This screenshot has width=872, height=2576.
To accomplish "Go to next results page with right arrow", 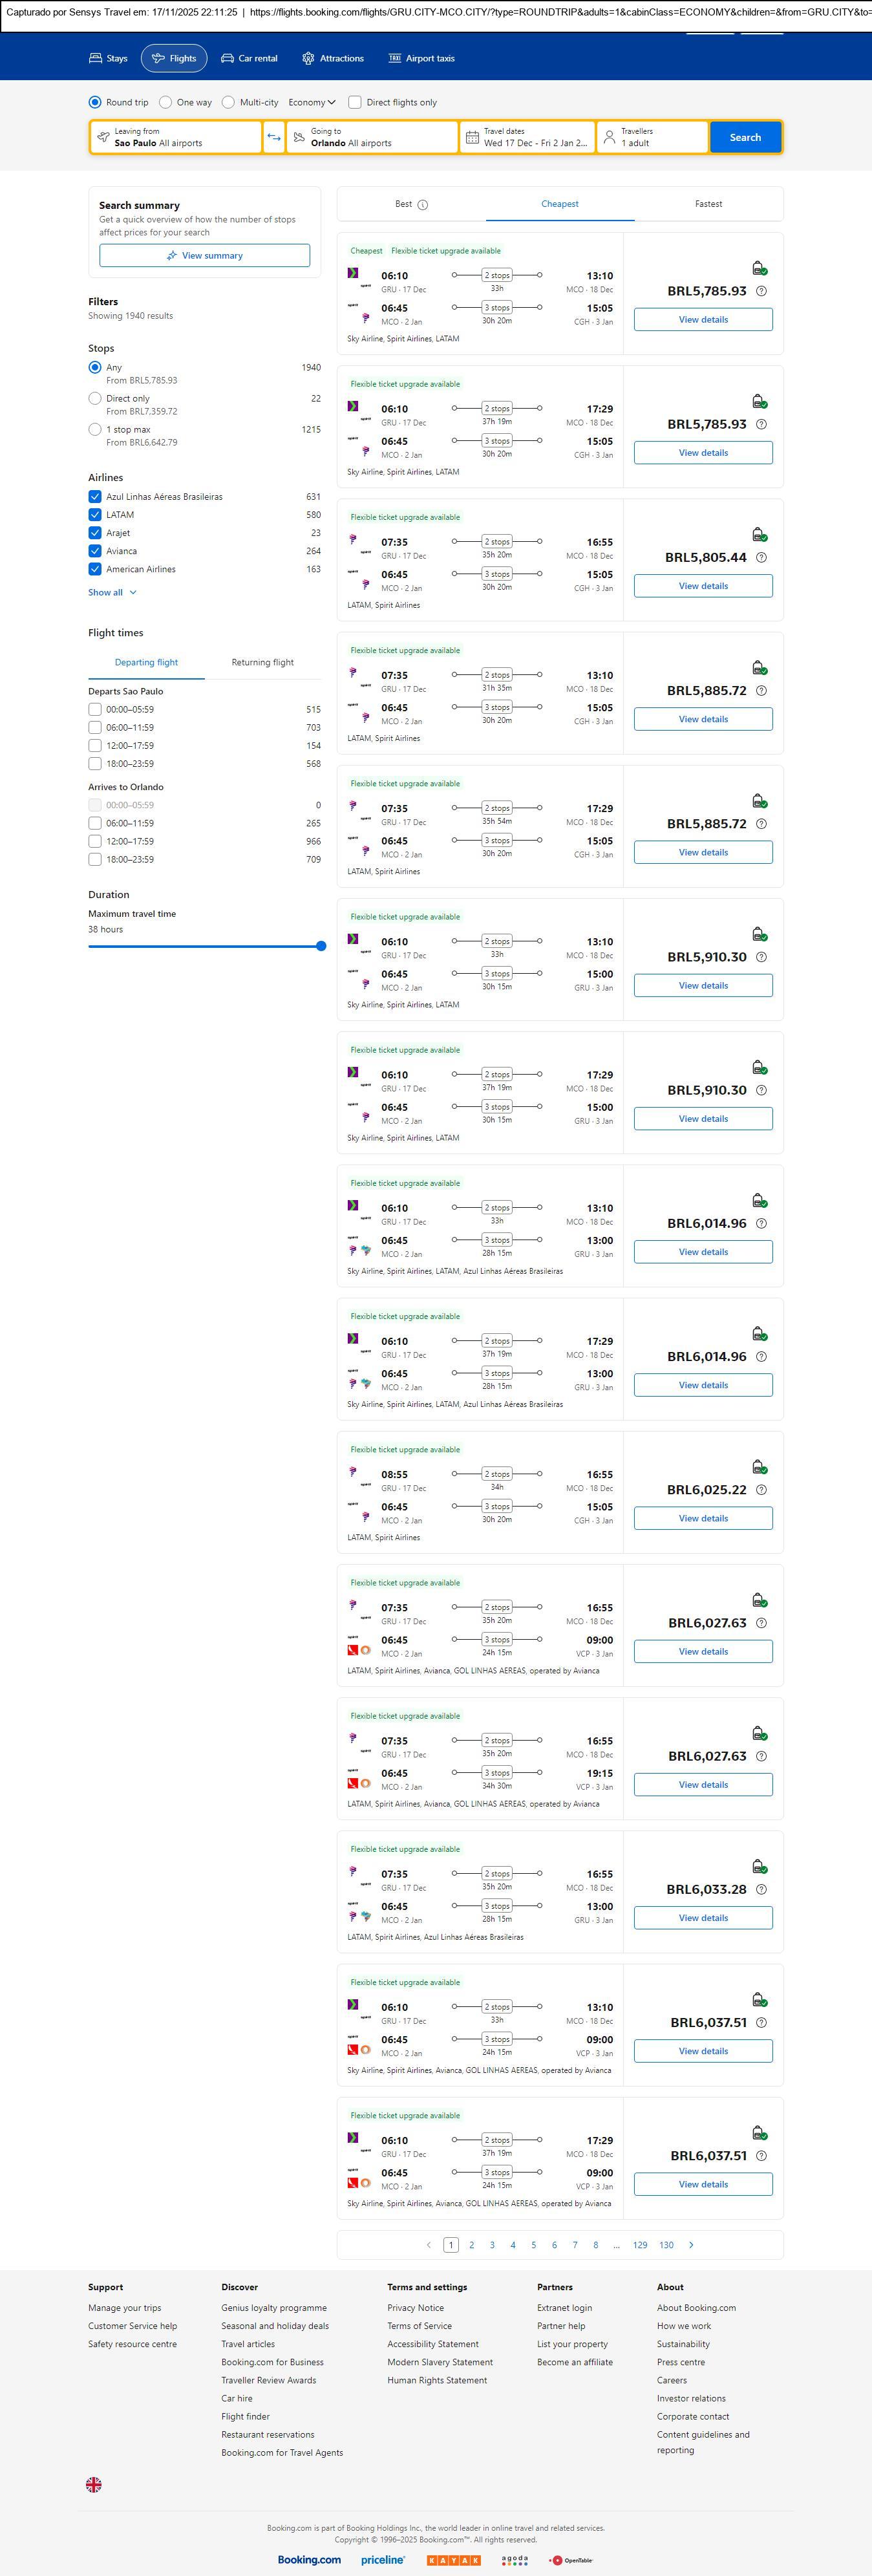I will [691, 2245].
